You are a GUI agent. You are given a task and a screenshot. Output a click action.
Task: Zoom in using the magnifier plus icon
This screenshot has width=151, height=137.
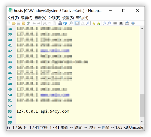coord(104,23)
